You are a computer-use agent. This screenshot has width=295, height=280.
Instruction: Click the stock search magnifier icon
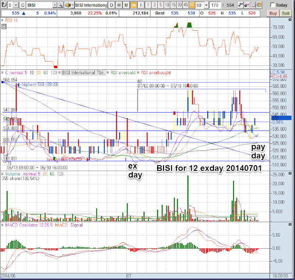click(60, 5)
